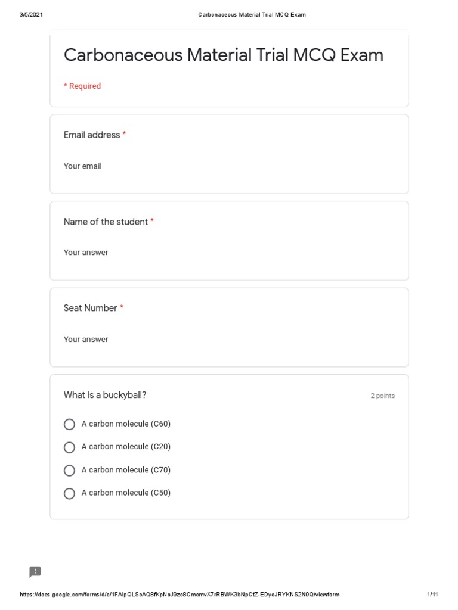The width and height of the screenshot is (458, 610).
Task: Select the C50 radio button circle
Action: click(69, 493)
